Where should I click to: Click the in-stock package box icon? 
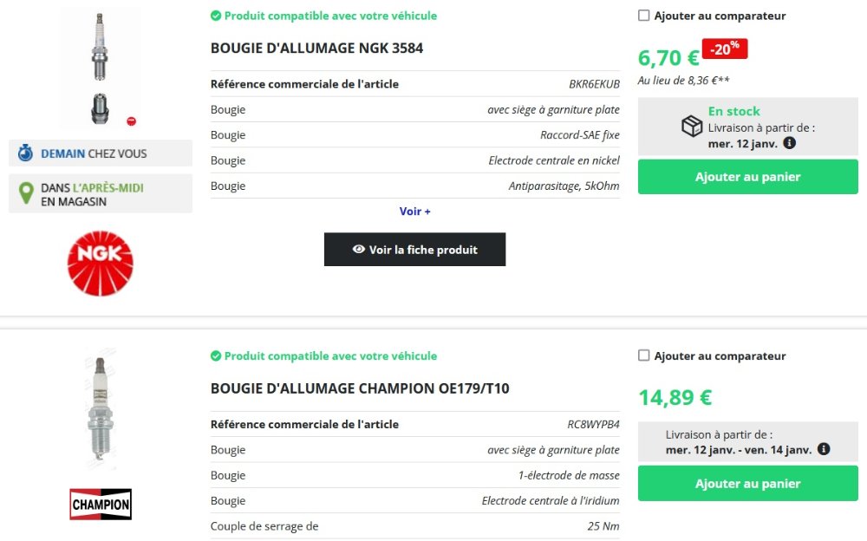[692, 127]
